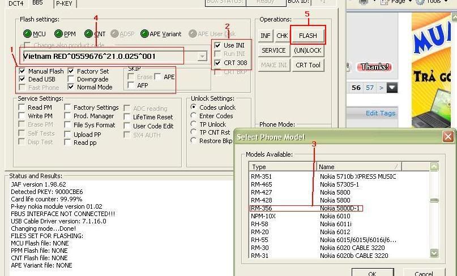Enable the SKIP AFP checkbox

131,85
